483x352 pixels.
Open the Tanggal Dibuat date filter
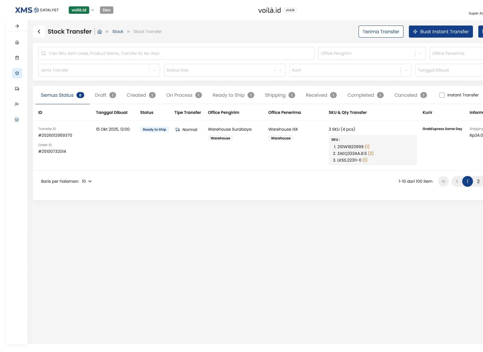coord(449,70)
